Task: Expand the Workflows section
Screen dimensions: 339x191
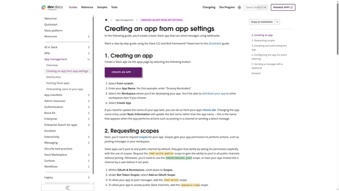Action: [89, 166]
